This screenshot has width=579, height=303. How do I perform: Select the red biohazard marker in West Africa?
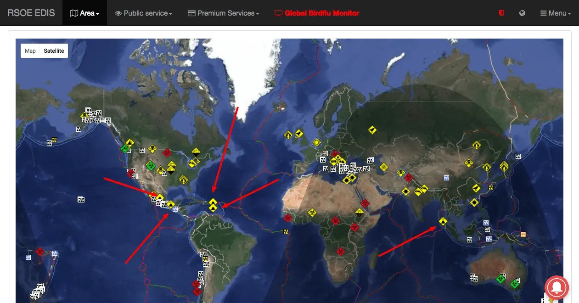point(288,218)
